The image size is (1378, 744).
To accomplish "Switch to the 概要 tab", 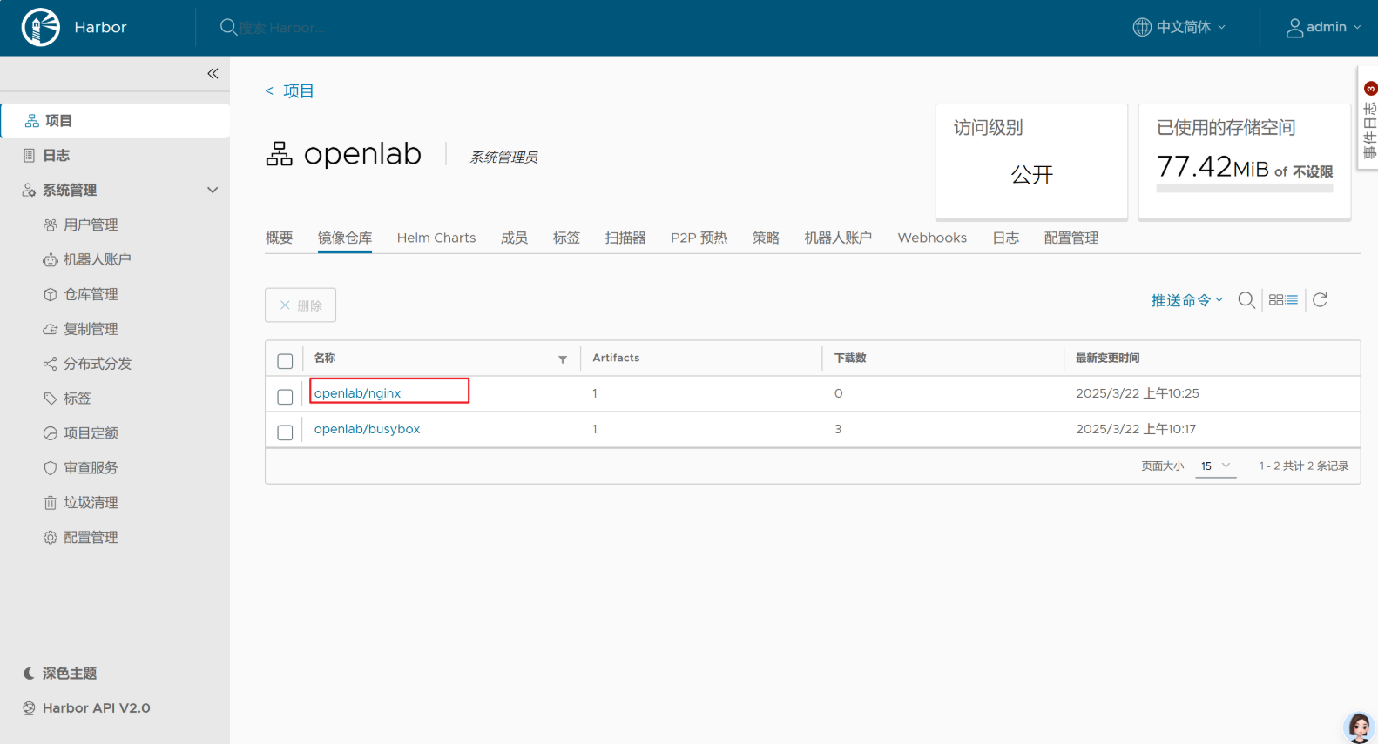I will (279, 238).
